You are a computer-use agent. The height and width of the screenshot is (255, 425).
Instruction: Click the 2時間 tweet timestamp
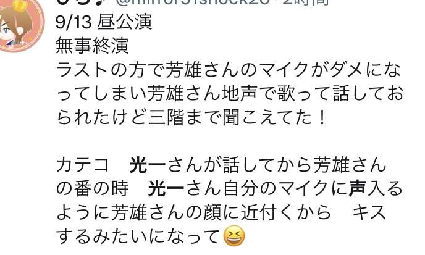point(306,2)
